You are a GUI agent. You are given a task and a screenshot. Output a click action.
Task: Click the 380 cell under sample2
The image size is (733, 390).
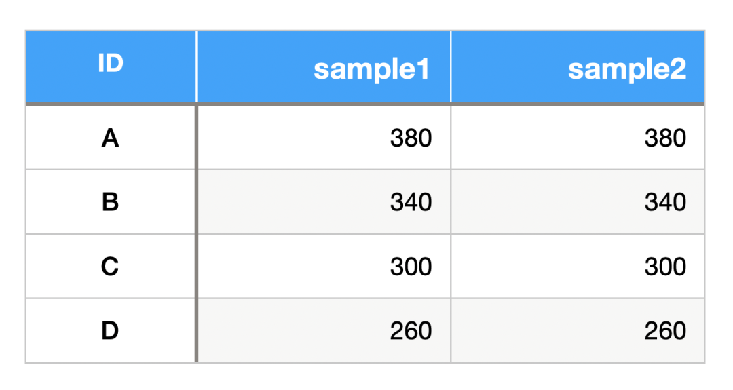click(x=665, y=138)
